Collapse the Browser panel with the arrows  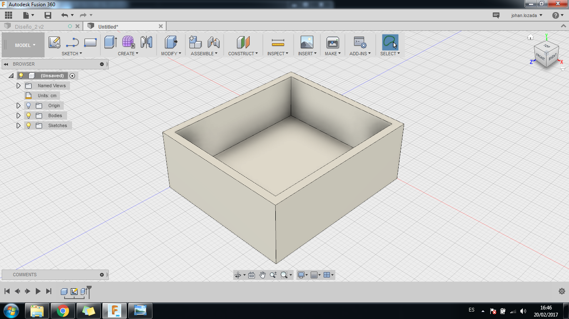(x=6, y=64)
